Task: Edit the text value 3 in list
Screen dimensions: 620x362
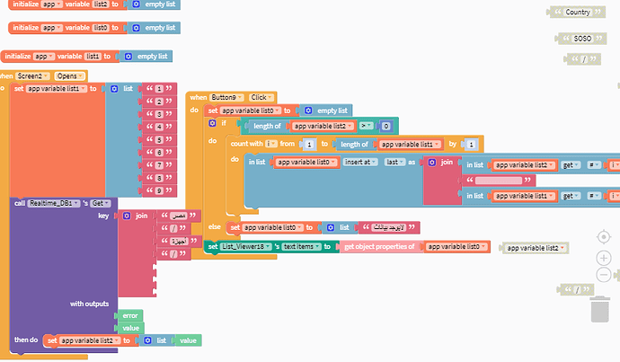Action: click(x=159, y=114)
